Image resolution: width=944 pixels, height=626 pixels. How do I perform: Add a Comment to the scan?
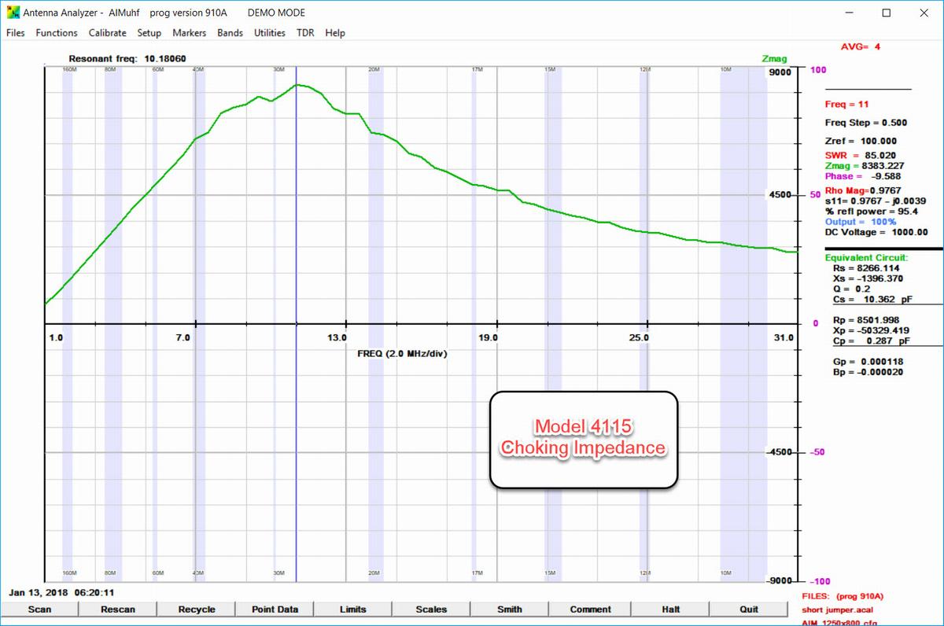590,609
